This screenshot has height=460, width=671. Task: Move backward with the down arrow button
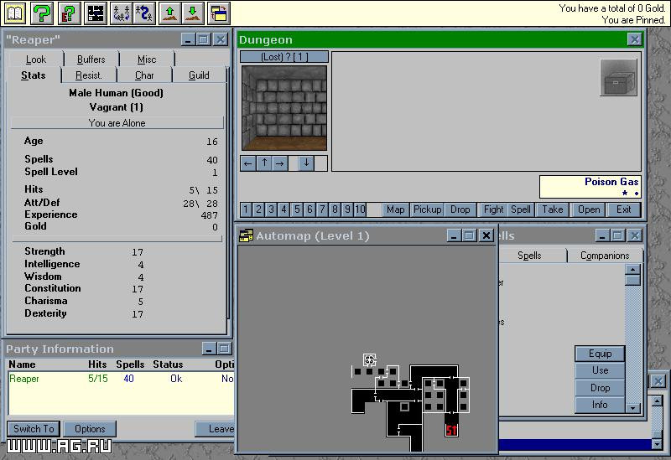(x=306, y=163)
